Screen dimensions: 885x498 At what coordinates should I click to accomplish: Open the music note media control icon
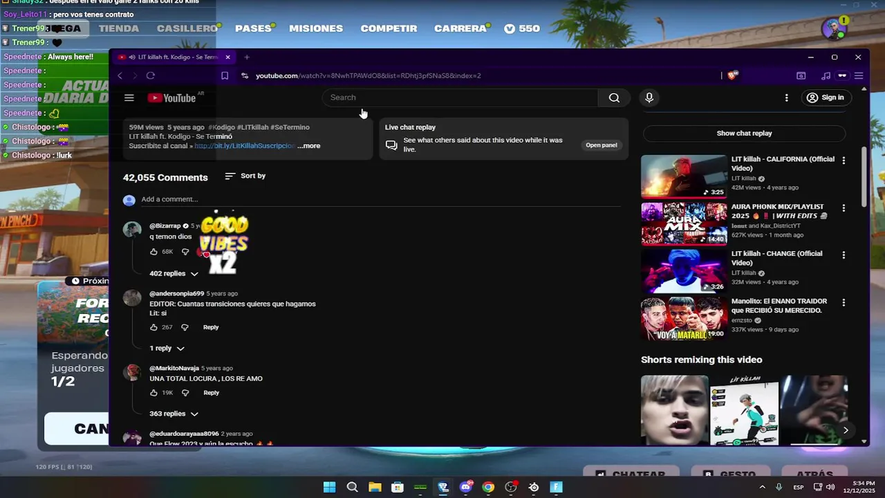826,75
